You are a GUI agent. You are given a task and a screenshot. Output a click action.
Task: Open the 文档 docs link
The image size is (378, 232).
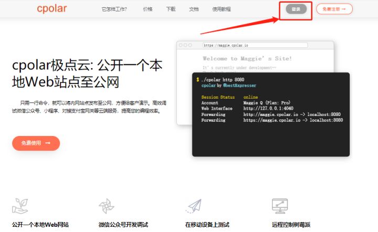tap(194, 9)
